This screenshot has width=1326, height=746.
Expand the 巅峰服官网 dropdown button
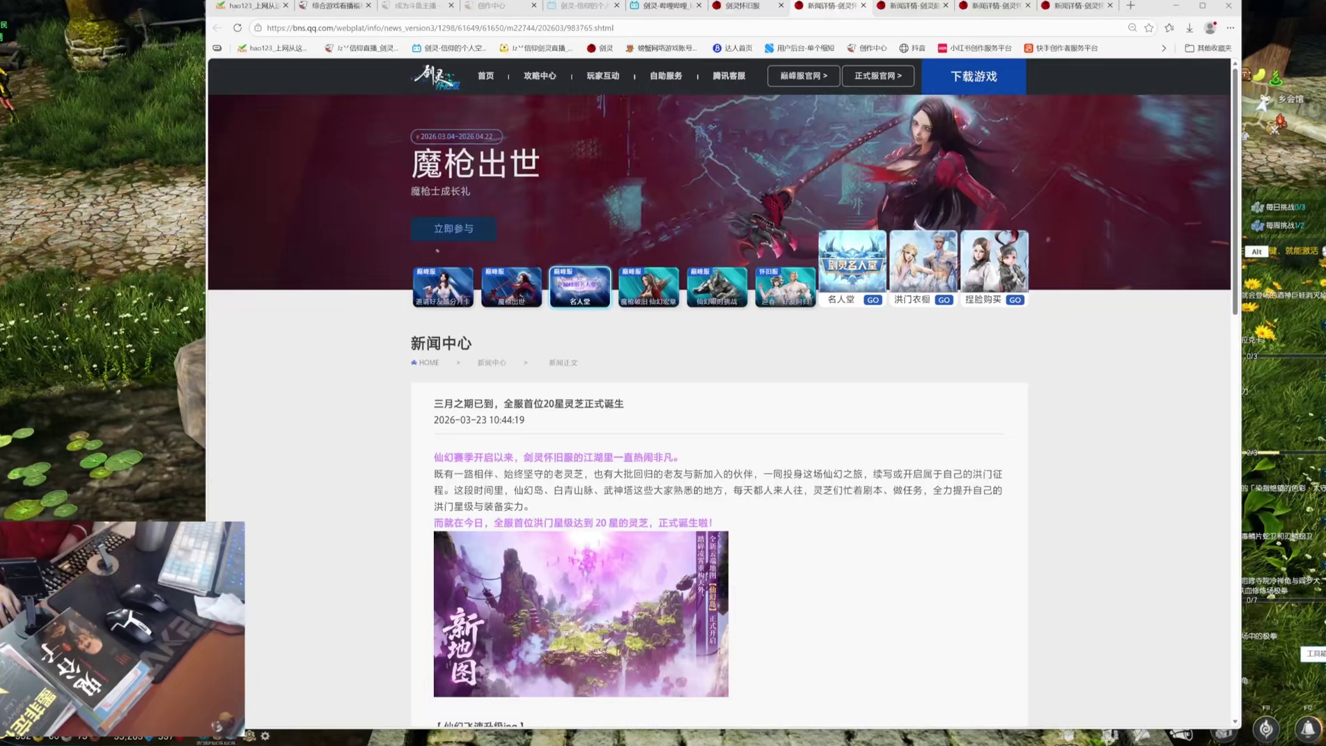(x=803, y=76)
